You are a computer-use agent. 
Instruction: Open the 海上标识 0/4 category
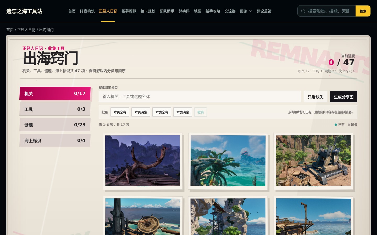(55, 140)
